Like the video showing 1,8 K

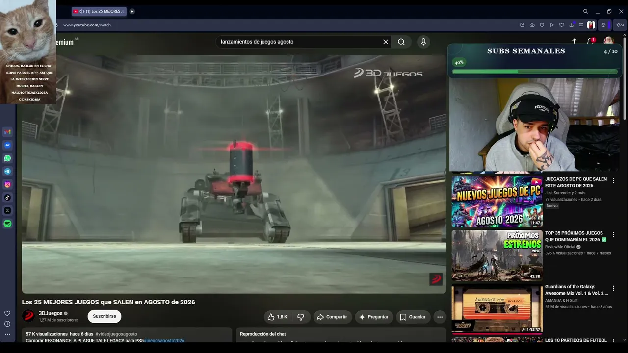click(277, 317)
